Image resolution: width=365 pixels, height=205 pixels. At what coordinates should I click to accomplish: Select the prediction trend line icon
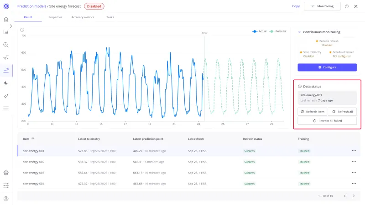click(6, 71)
